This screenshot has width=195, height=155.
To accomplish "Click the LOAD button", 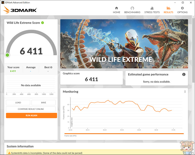I will click(18, 103).
